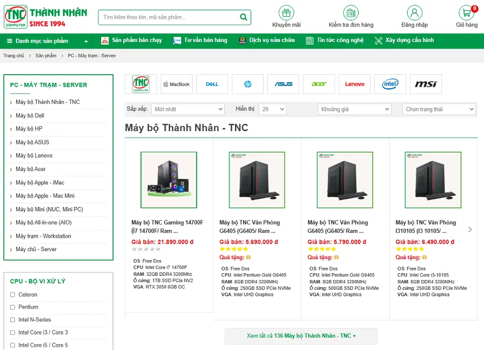Click the PC - MÁY TRẠM - SERVER heading
484x350 pixels.
(48, 85)
